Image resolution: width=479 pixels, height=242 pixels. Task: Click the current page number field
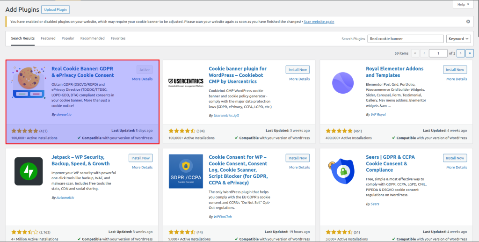point(438,53)
